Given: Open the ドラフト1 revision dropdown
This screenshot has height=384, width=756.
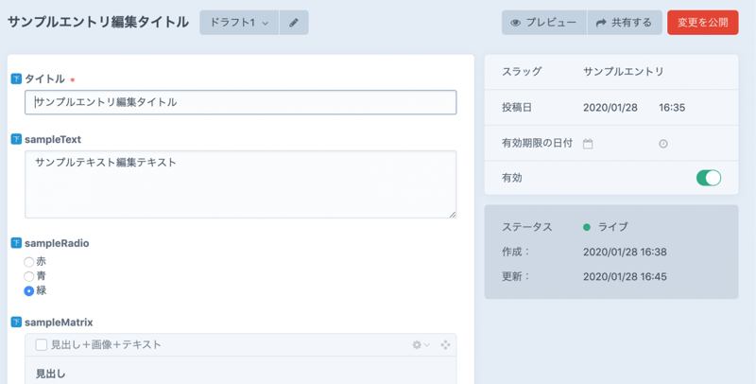Looking at the screenshot, I should (239, 23).
